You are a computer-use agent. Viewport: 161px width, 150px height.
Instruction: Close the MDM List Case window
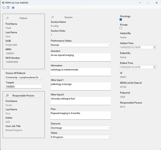click(x=157, y=3)
